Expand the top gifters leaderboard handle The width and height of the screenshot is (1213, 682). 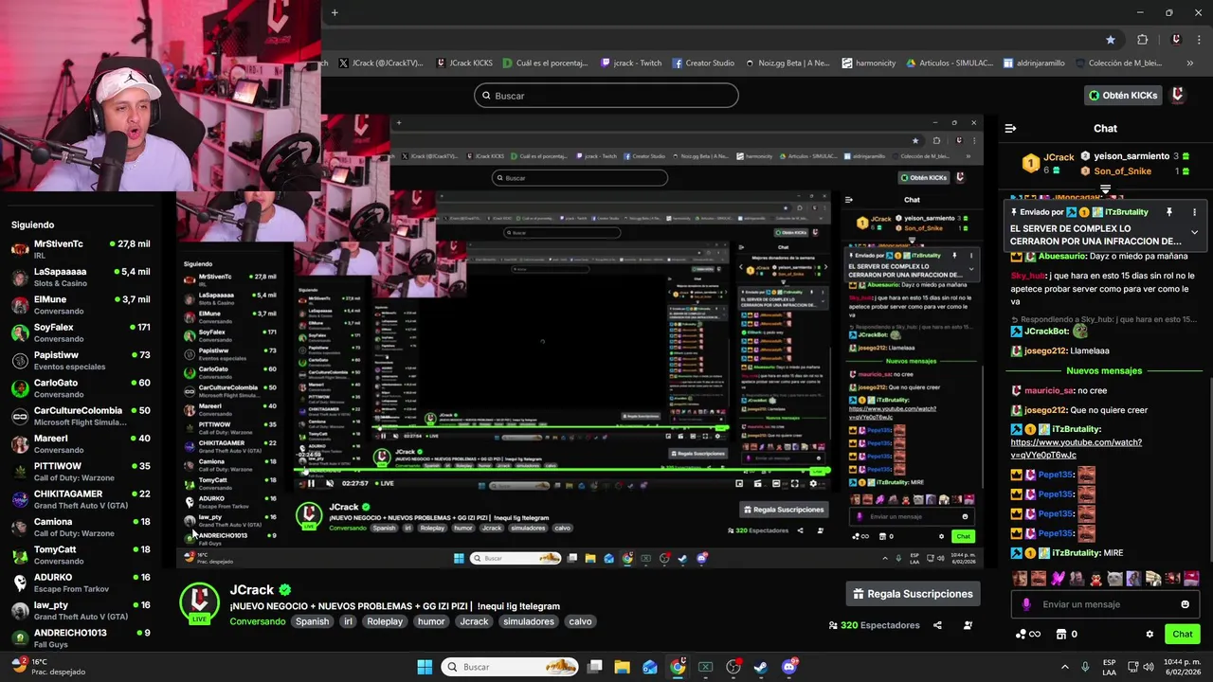(x=1105, y=189)
